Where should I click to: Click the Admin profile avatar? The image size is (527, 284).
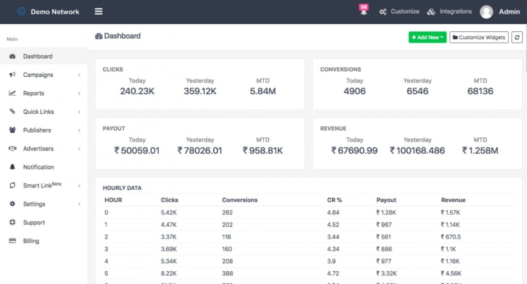pos(487,12)
